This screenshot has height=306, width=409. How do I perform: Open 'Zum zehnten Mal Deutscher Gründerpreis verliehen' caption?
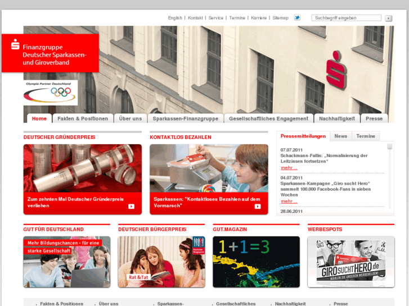point(75,202)
